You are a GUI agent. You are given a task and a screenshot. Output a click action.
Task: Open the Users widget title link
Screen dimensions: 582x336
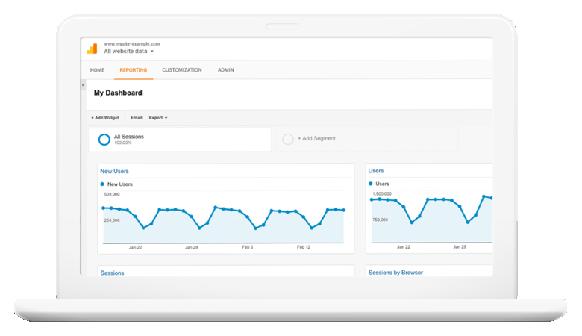pyautogui.click(x=376, y=172)
